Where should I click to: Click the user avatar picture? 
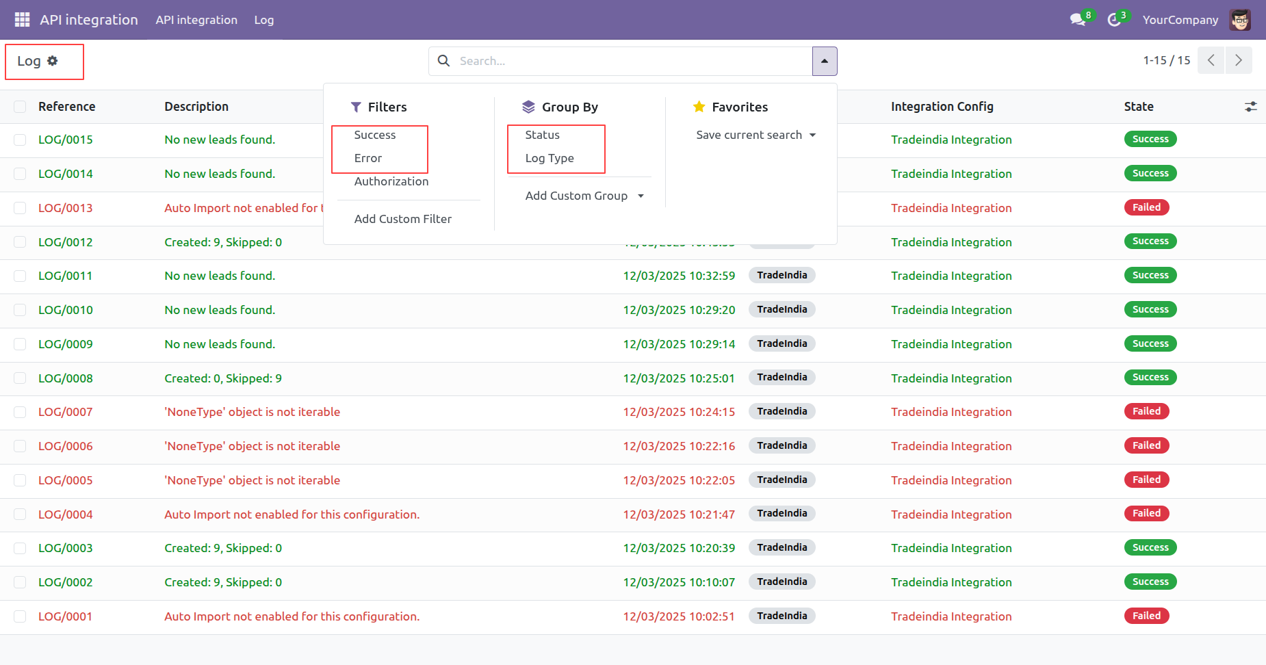pos(1240,20)
